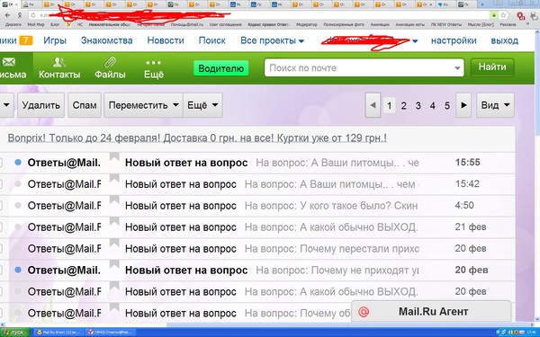This screenshot has height=337, width=540.
Task: Open the Новости menu item
Action: (x=166, y=40)
